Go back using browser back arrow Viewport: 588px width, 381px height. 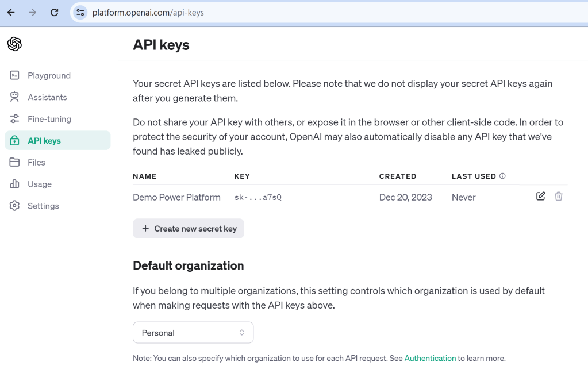tap(11, 12)
